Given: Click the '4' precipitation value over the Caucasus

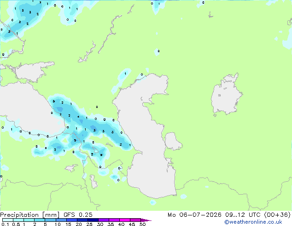Looking at the screenshot, I should [78, 117].
